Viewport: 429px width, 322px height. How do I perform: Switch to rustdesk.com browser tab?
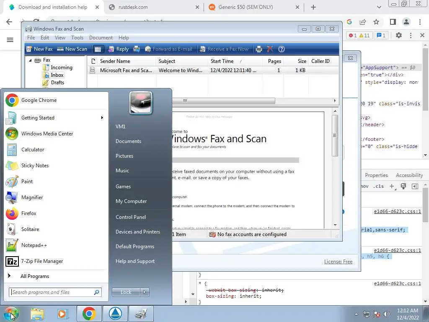click(154, 7)
